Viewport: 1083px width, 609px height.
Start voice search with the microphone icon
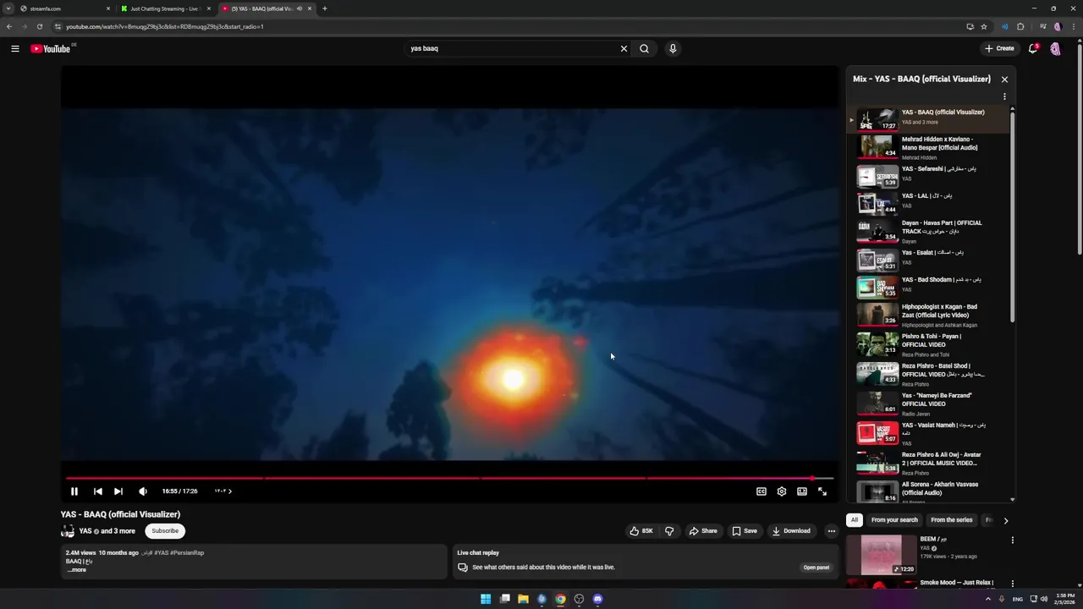673,48
